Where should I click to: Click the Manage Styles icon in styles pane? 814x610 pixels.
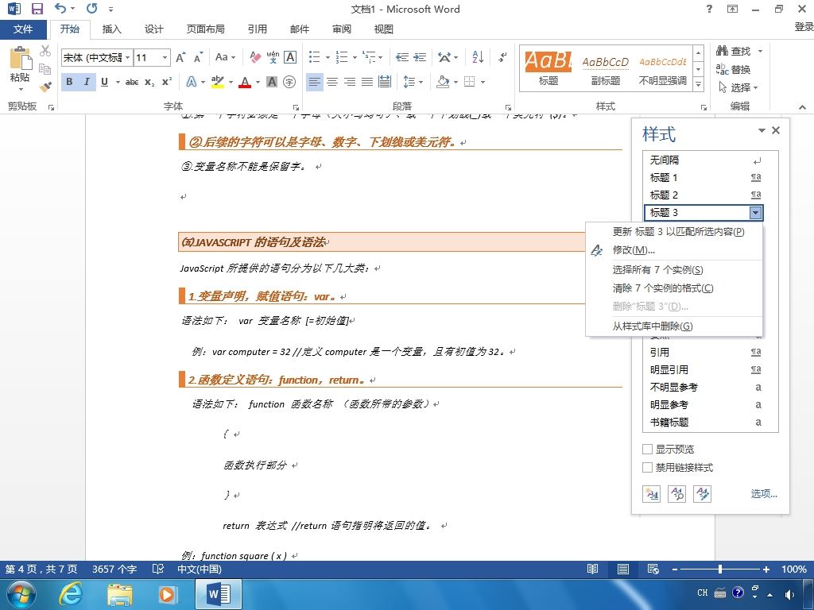point(703,494)
